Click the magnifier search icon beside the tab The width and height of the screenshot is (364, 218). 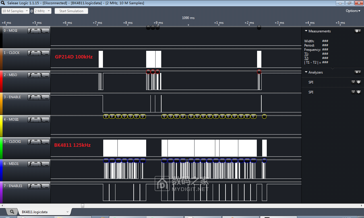click(12, 212)
